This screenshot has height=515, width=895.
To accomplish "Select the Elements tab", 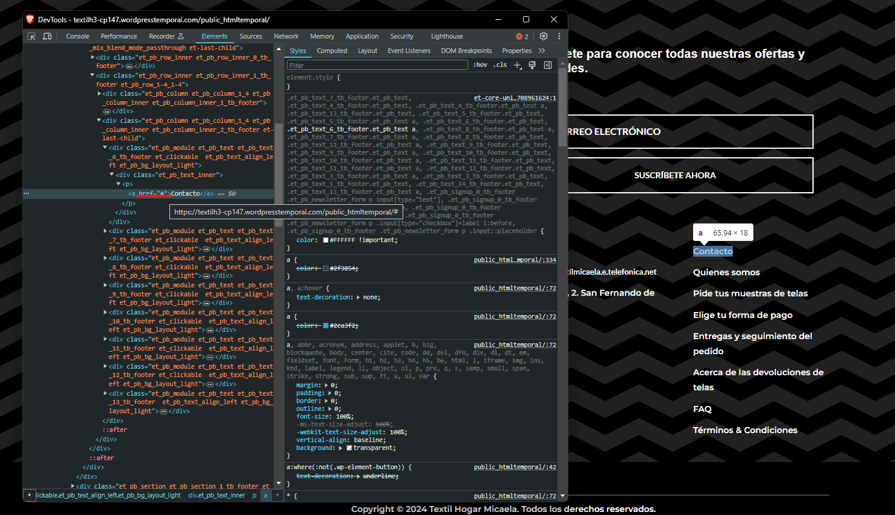I will pos(215,36).
